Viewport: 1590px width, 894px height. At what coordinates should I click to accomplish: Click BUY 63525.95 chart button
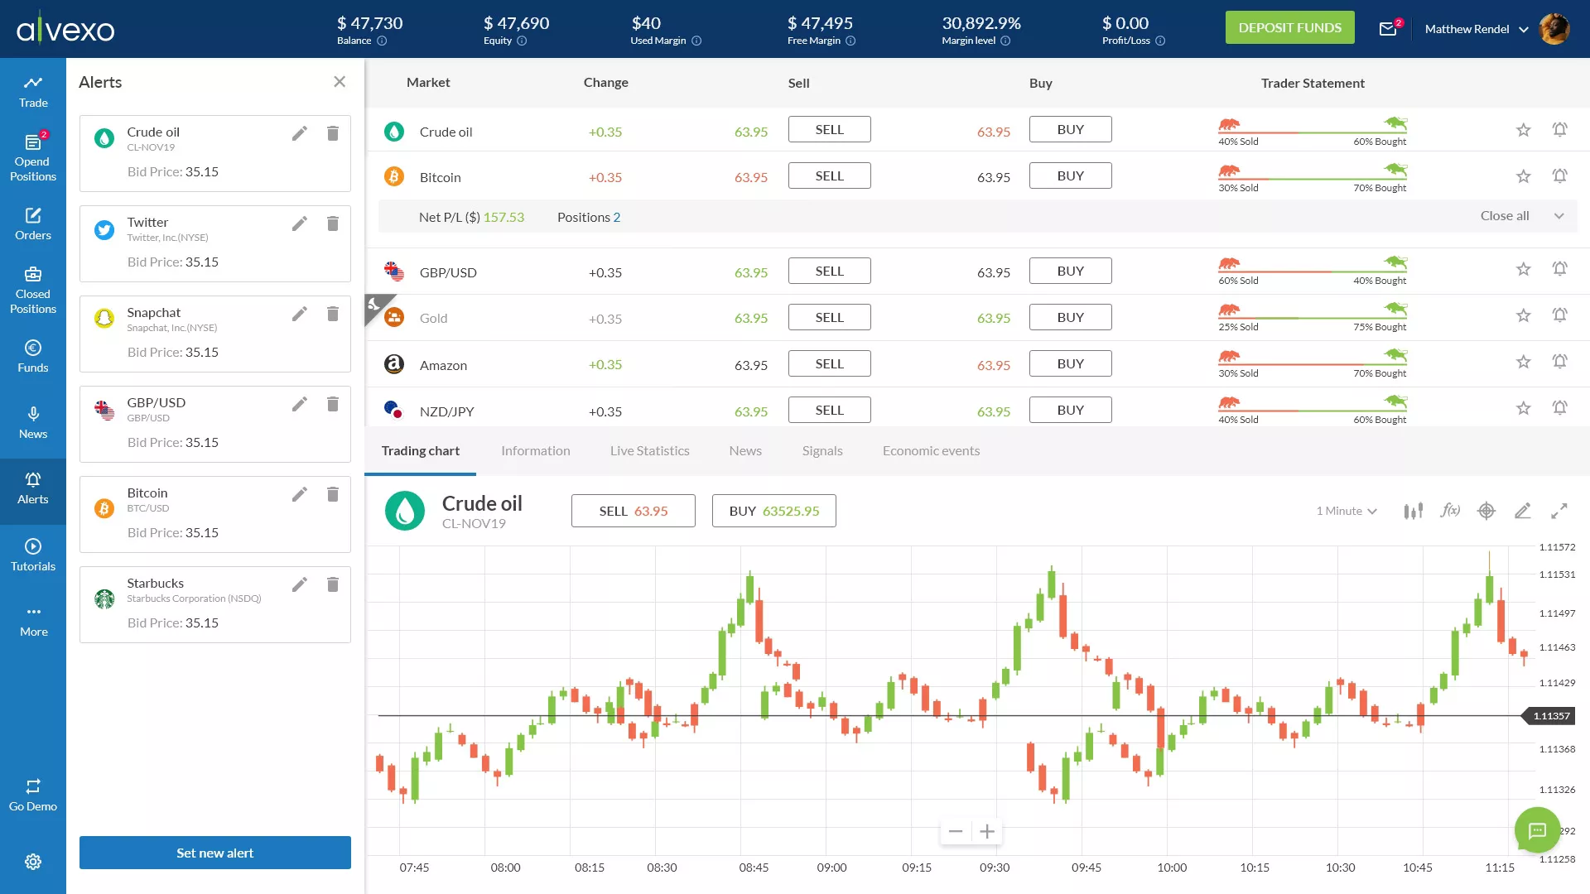click(774, 511)
